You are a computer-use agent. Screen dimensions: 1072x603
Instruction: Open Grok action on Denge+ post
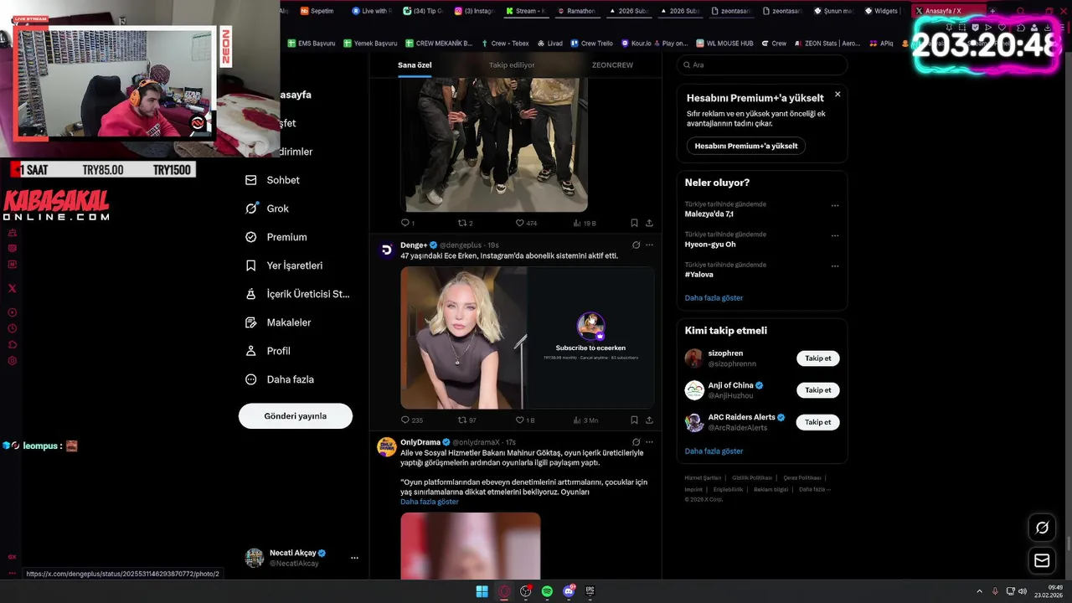[636, 245]
